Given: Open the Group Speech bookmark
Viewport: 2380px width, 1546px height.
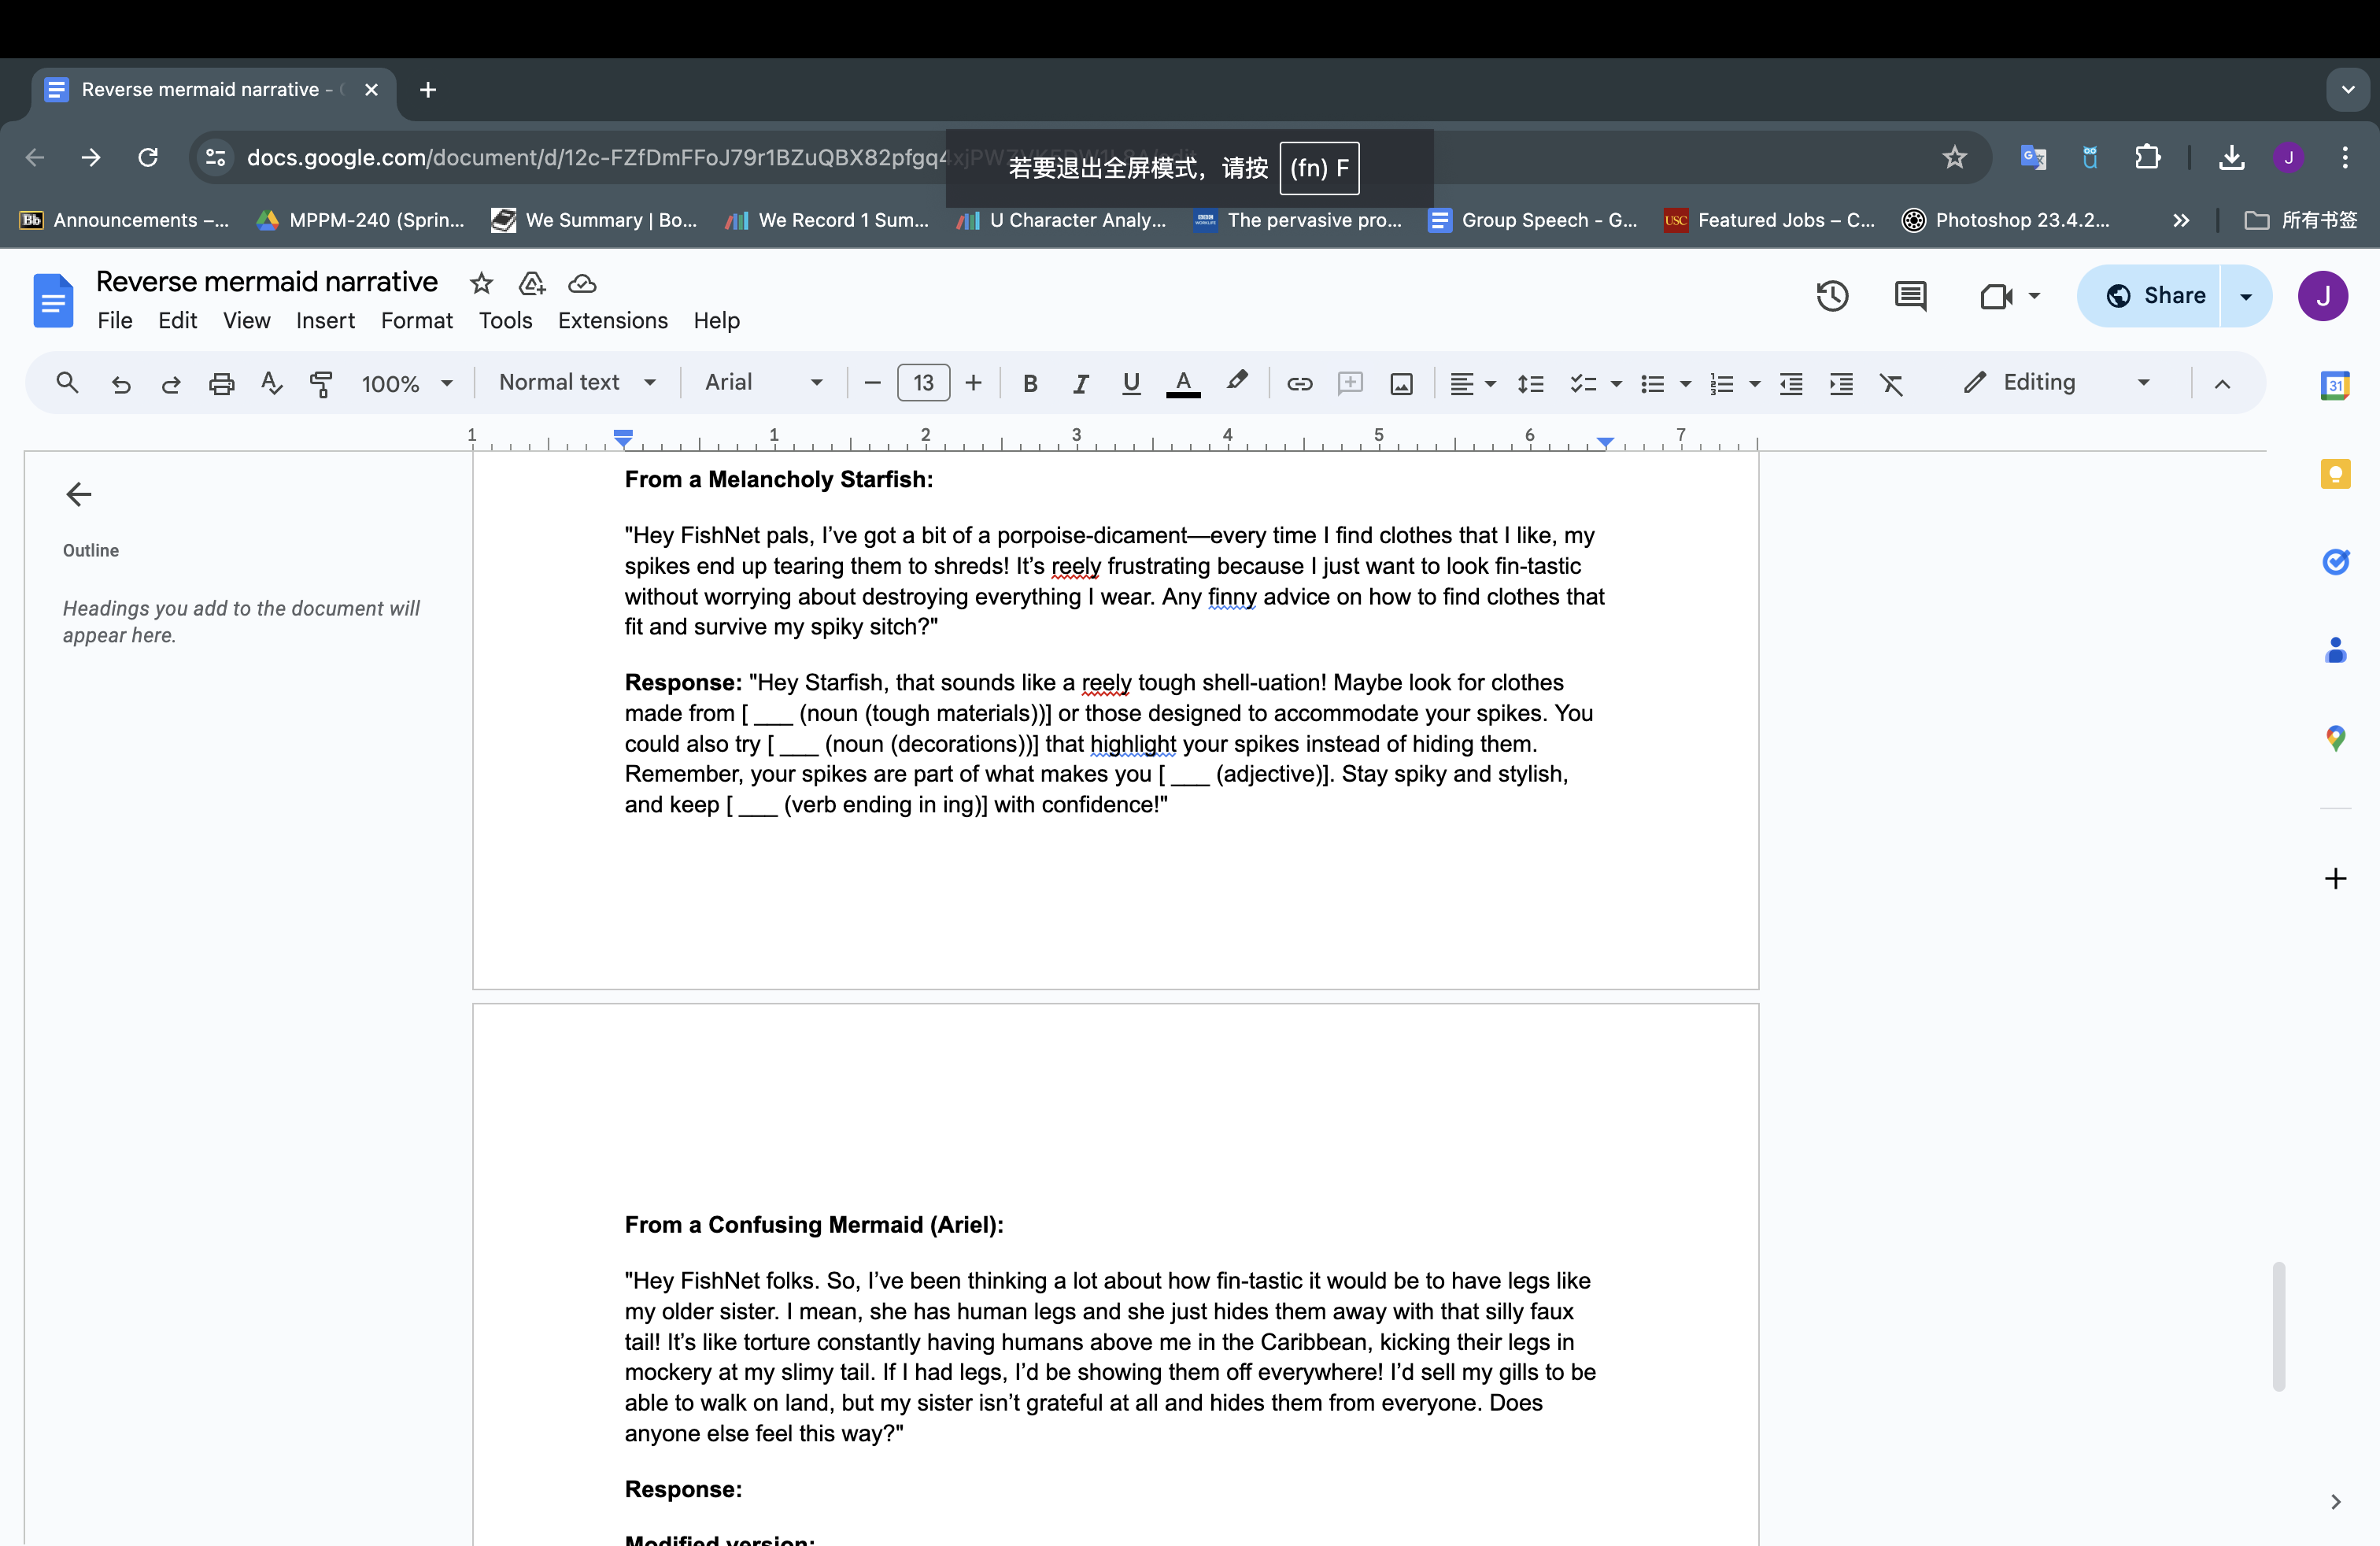Looking at the screenshot, I should click(x=1533, y=220).
